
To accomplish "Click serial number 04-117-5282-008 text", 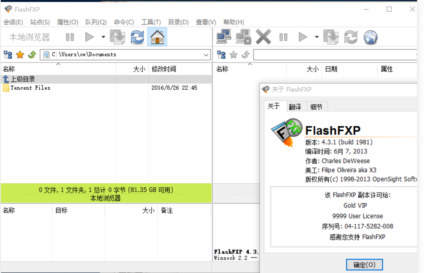I will (369, 226).
